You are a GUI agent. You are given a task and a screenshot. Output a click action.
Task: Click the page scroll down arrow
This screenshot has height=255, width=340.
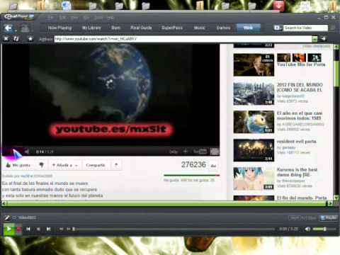point(336,198)
